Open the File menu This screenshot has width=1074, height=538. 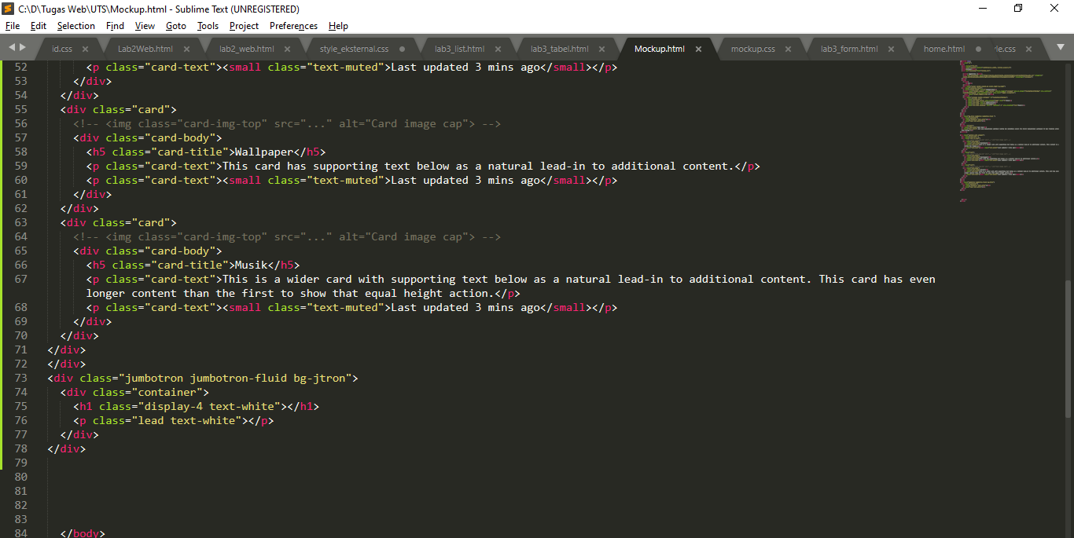(x=13, y=26)
